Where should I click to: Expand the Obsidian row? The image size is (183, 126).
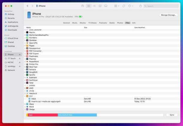pos(25,40)
